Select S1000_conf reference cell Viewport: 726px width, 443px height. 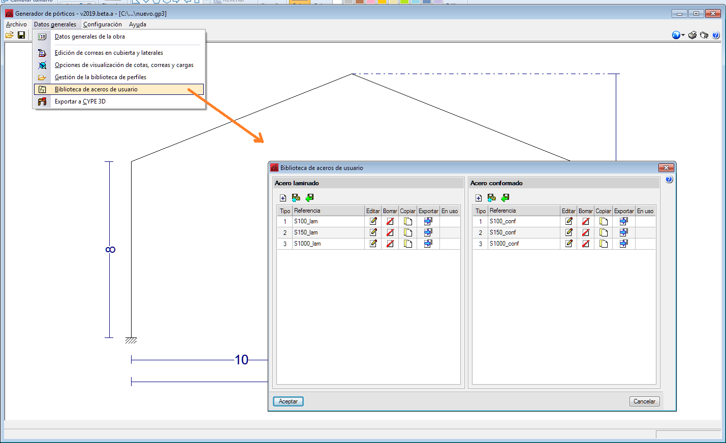(x=524, y=244)
